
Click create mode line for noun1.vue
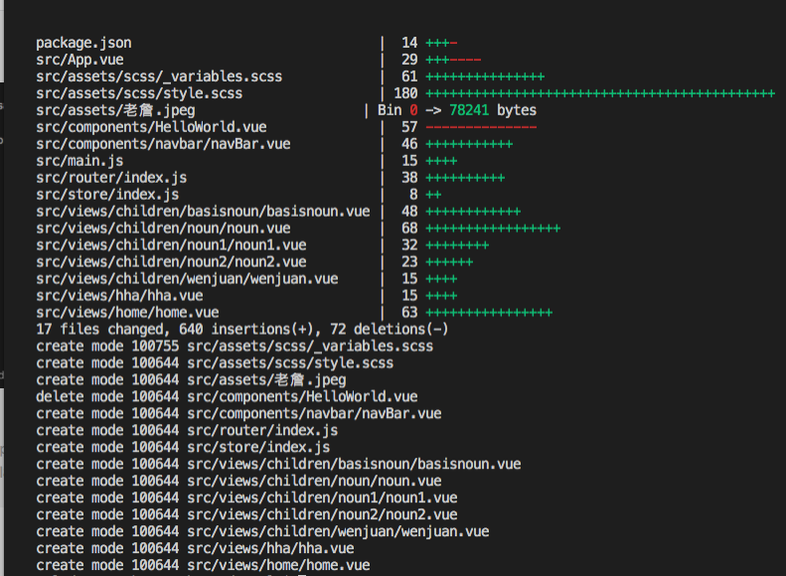tap(246, 499)
